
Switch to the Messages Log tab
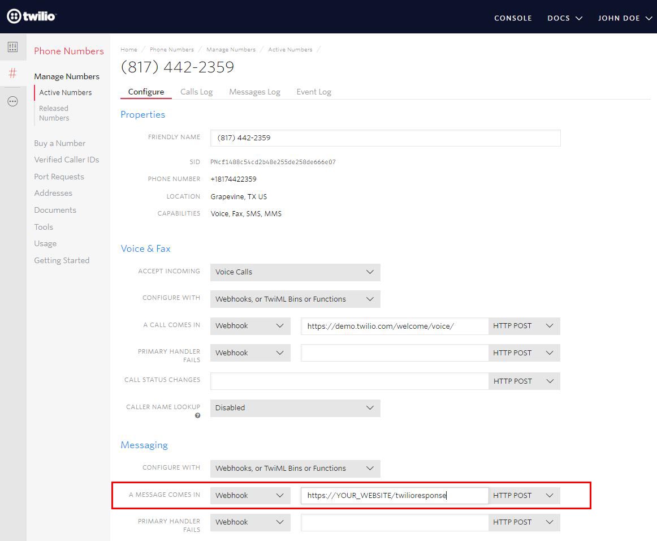point(254,92)
